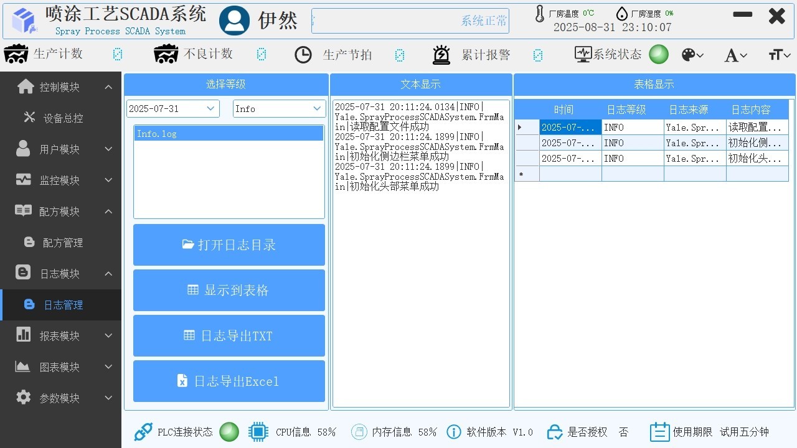797x448 pixels.
Task: Click the PLC connection link icon
Action: pyautogui.click(x=143, y=432)
